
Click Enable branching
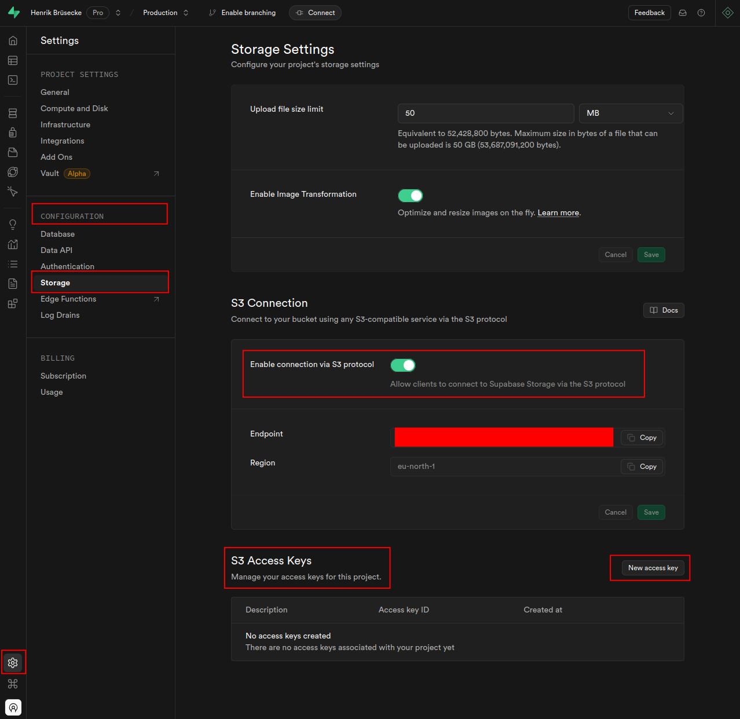243,13
